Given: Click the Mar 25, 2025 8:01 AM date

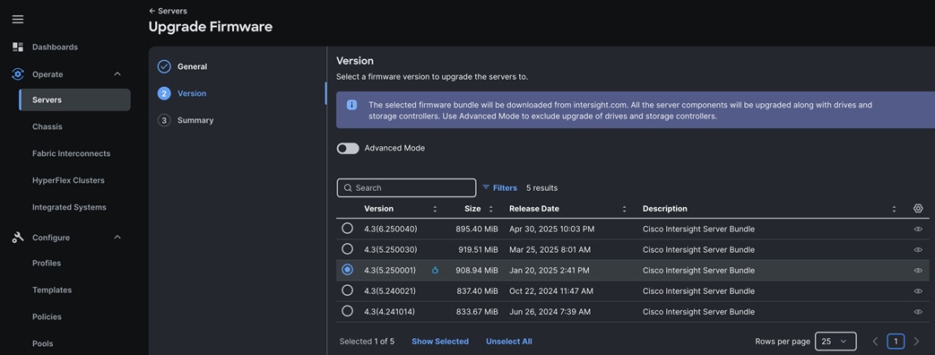Looking at the screenshot, I should point(550,250).
